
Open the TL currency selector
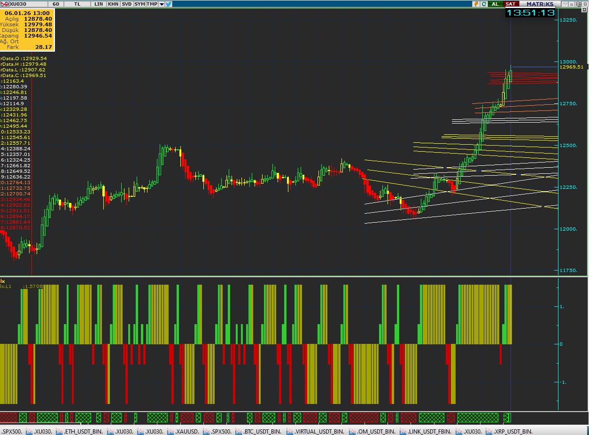tap(77, 4)
